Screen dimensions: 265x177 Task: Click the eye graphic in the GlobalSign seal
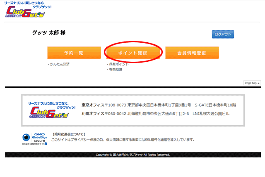[26, 137]
